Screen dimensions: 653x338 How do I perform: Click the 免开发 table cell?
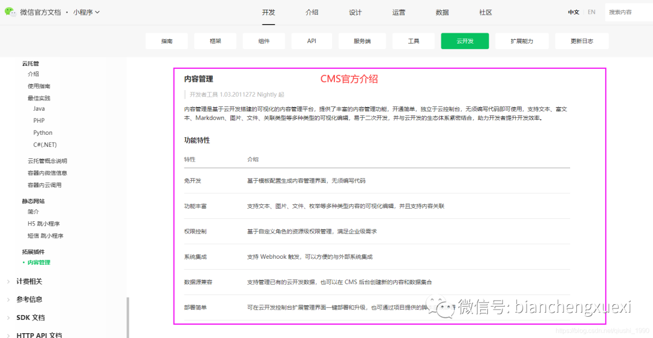coord(192,181)
